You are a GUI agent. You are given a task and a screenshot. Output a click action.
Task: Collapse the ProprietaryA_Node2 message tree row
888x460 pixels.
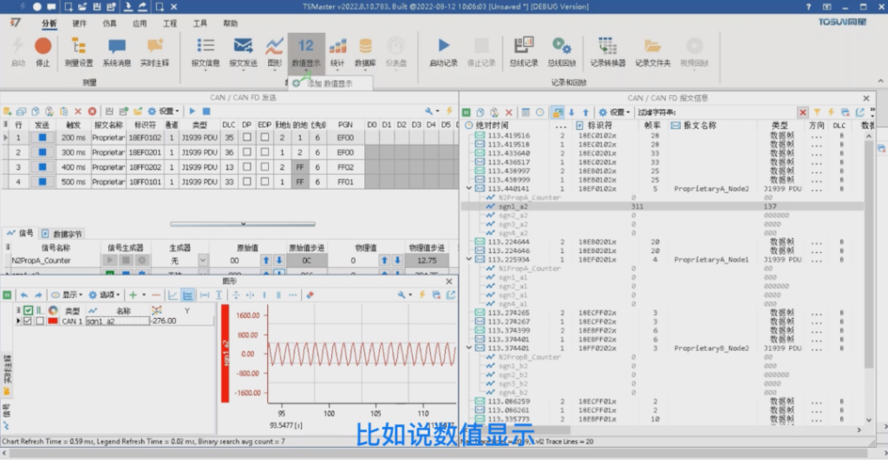pos(469,188)
